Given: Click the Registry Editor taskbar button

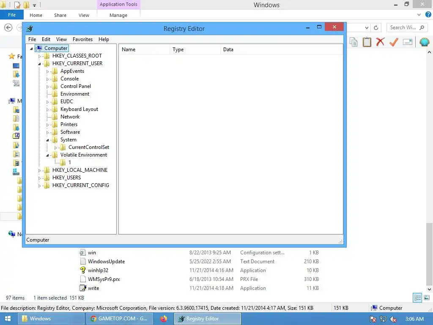Looking at the screenshot, I should [207, 319].
